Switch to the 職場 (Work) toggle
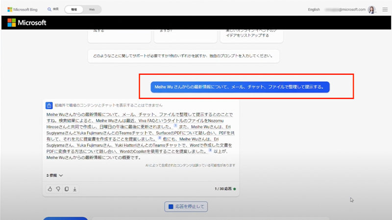 [x=73, y=9]
